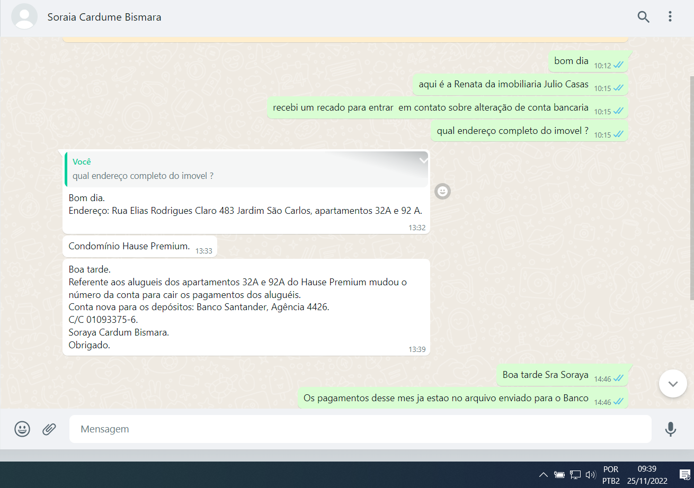React to address message with emoji

click(442, 191)
